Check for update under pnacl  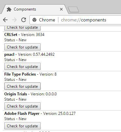point(22,66)
